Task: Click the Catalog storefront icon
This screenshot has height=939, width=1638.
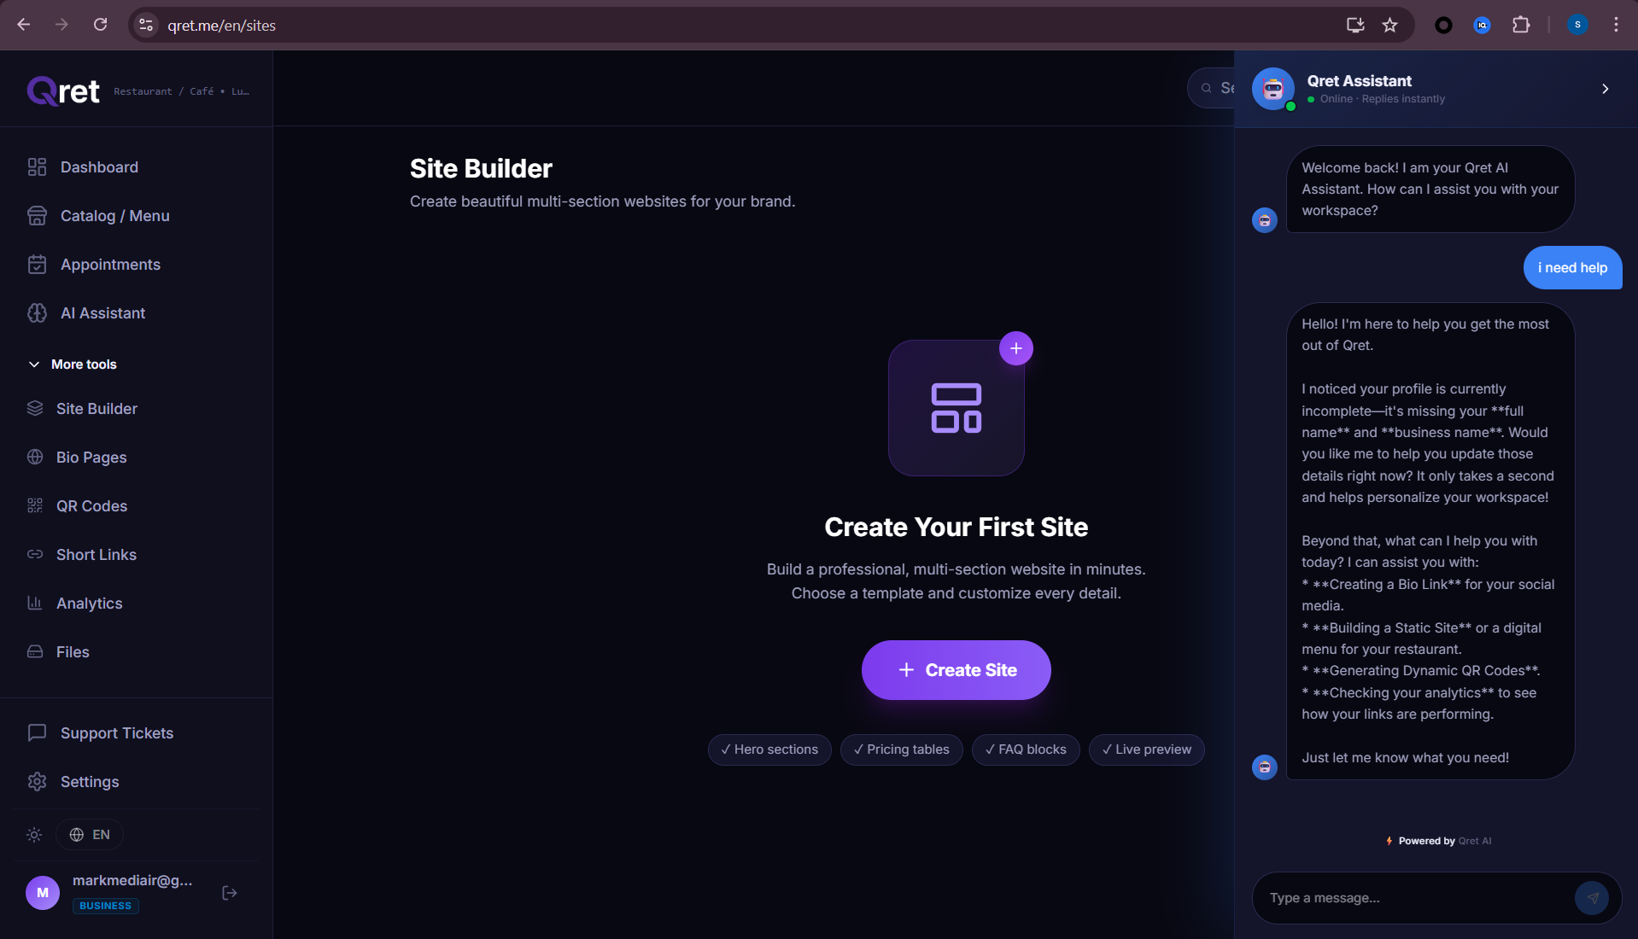Action: 37,216
